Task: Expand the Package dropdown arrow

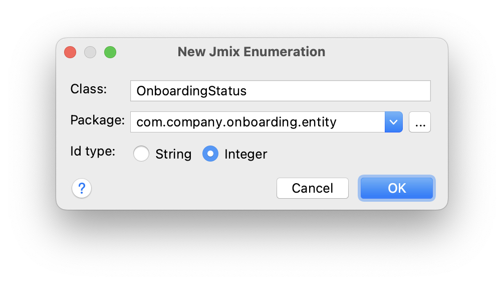Action: 394,122
